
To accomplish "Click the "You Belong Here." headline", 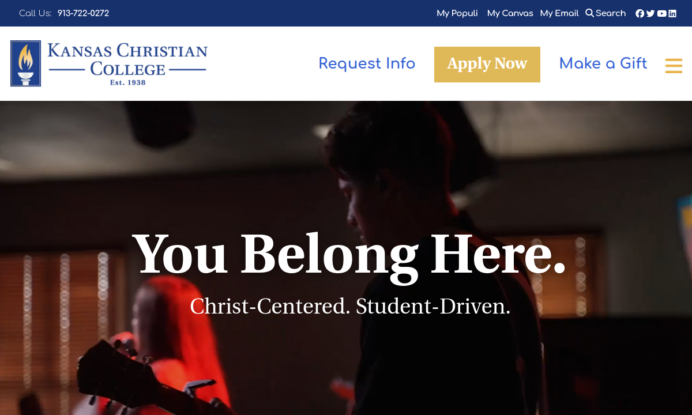I will tap(349, 252).
